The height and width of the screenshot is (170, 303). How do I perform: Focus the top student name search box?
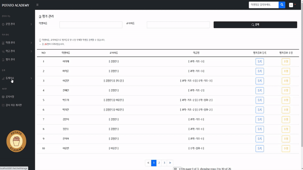coord(264,5)
